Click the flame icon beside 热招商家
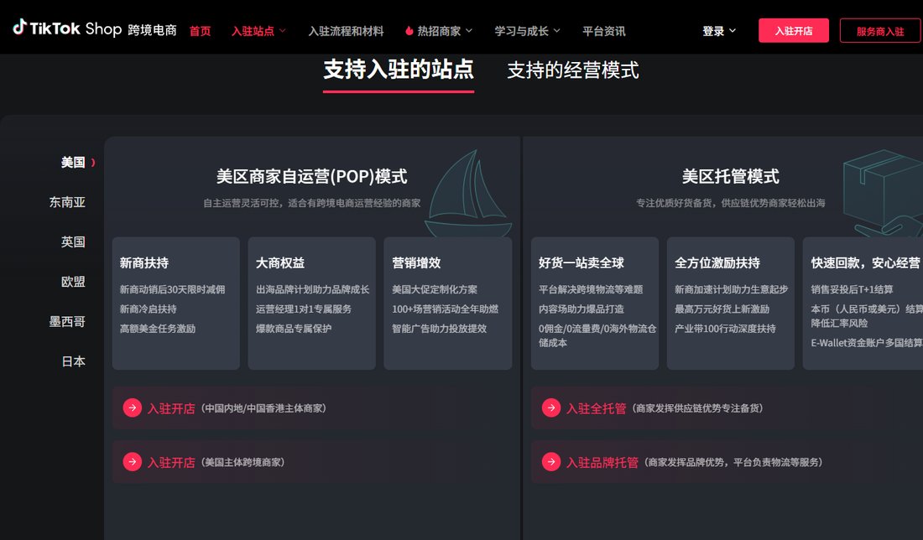 point(409,30)
